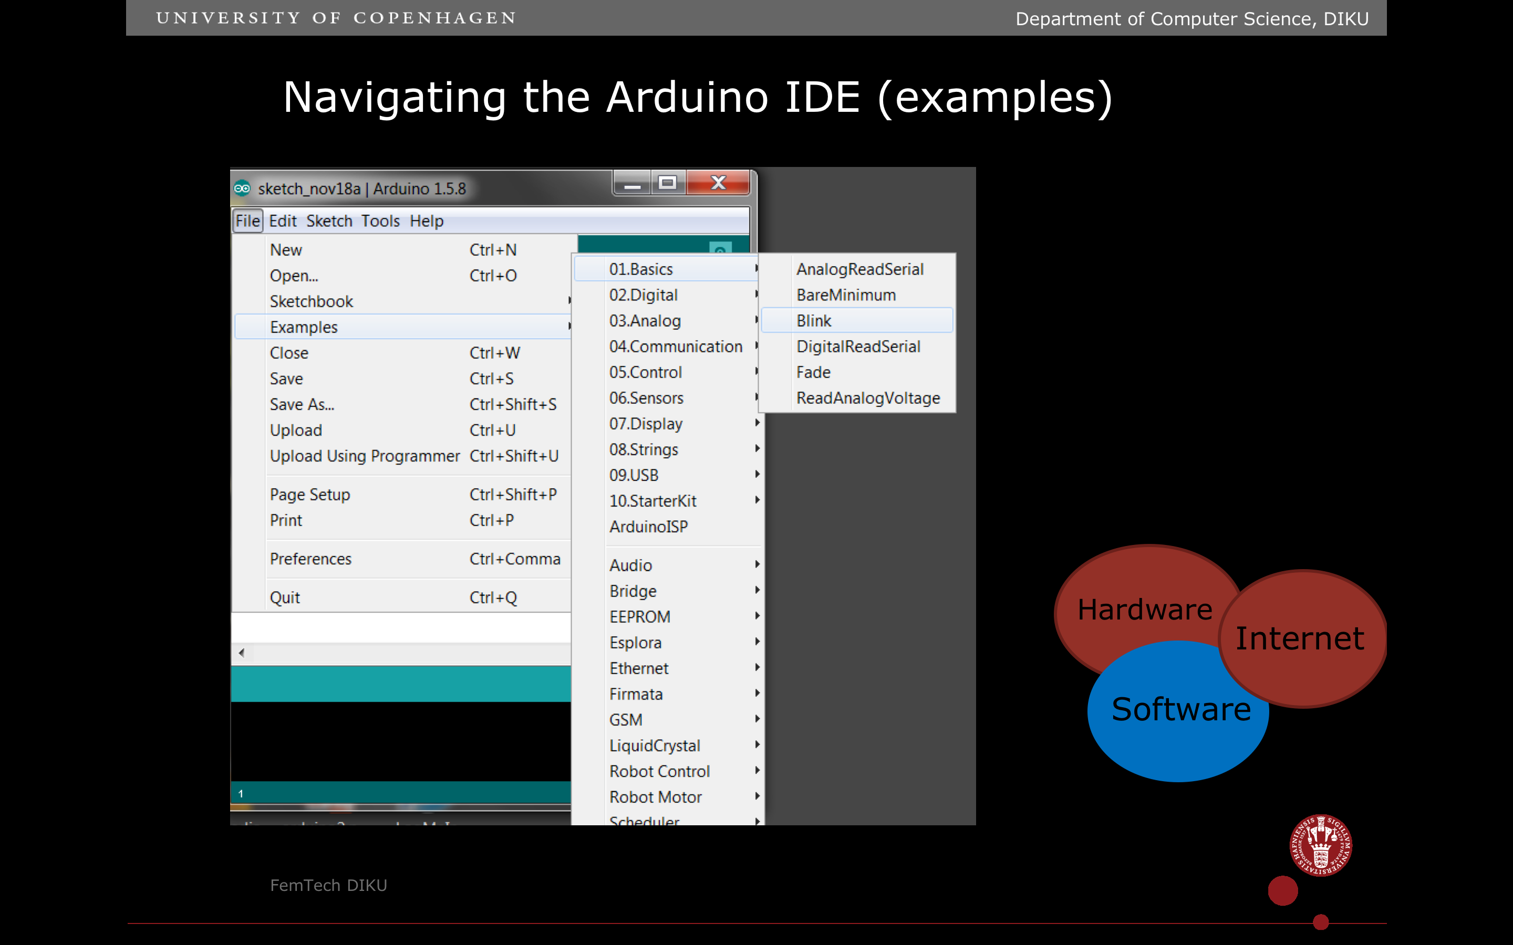Screen dimensions: 1513x945
Task: Expand the Robot Control examples
Action: [667, 771]
